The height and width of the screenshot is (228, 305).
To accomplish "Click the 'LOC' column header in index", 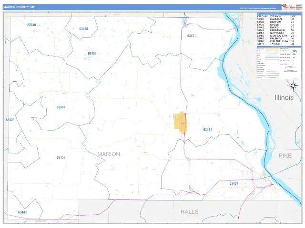I will [x=293, y=17].
